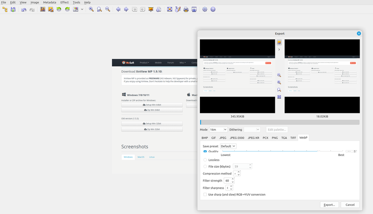Select the Quality radio button
The image size is (373, 214).
click(205, 151)
